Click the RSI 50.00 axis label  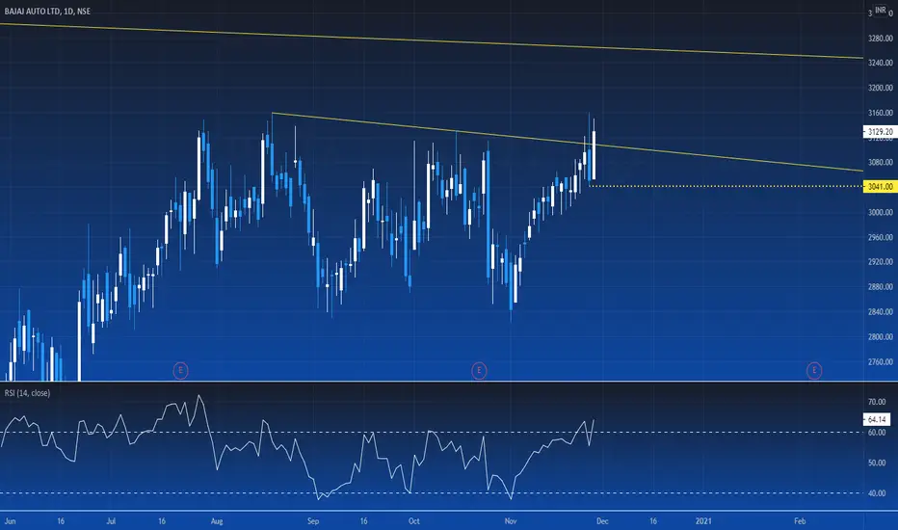point(877,463)
